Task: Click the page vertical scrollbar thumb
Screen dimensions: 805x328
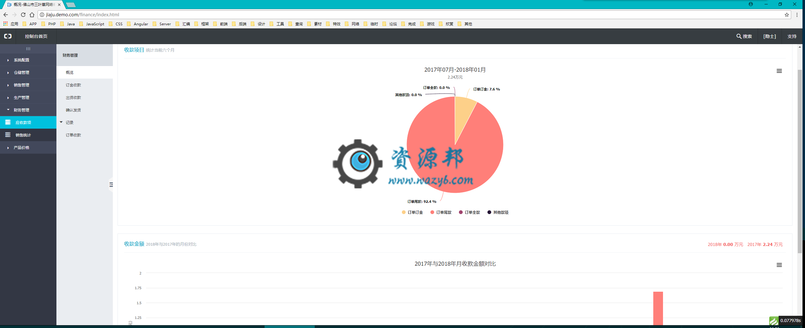Action: pyautogui.click(x=800, y=161)
